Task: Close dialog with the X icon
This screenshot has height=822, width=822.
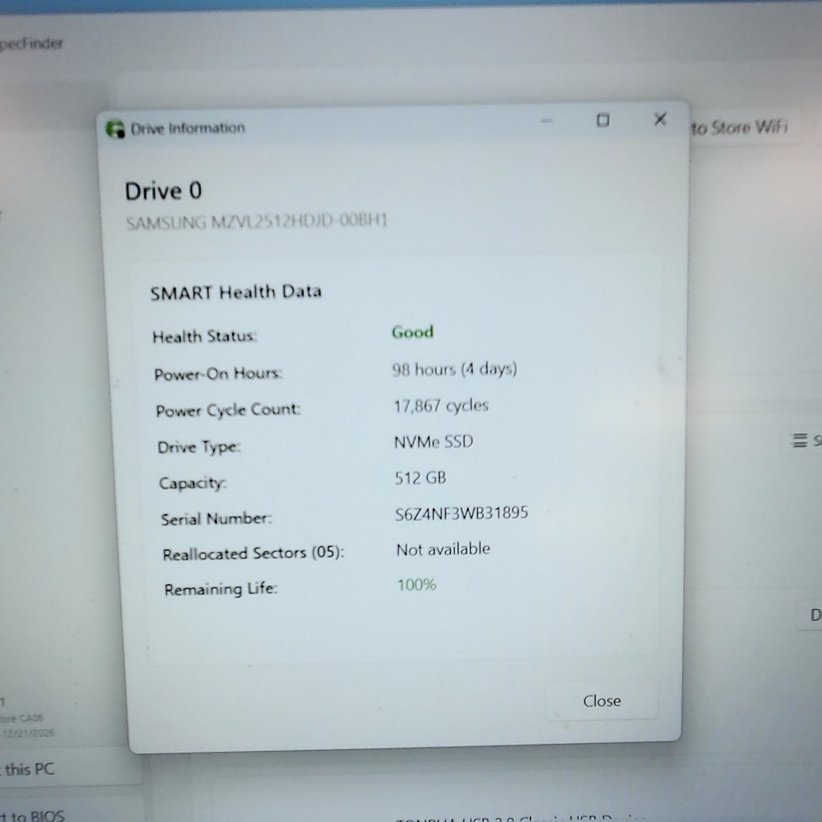Action: point(660,119)
